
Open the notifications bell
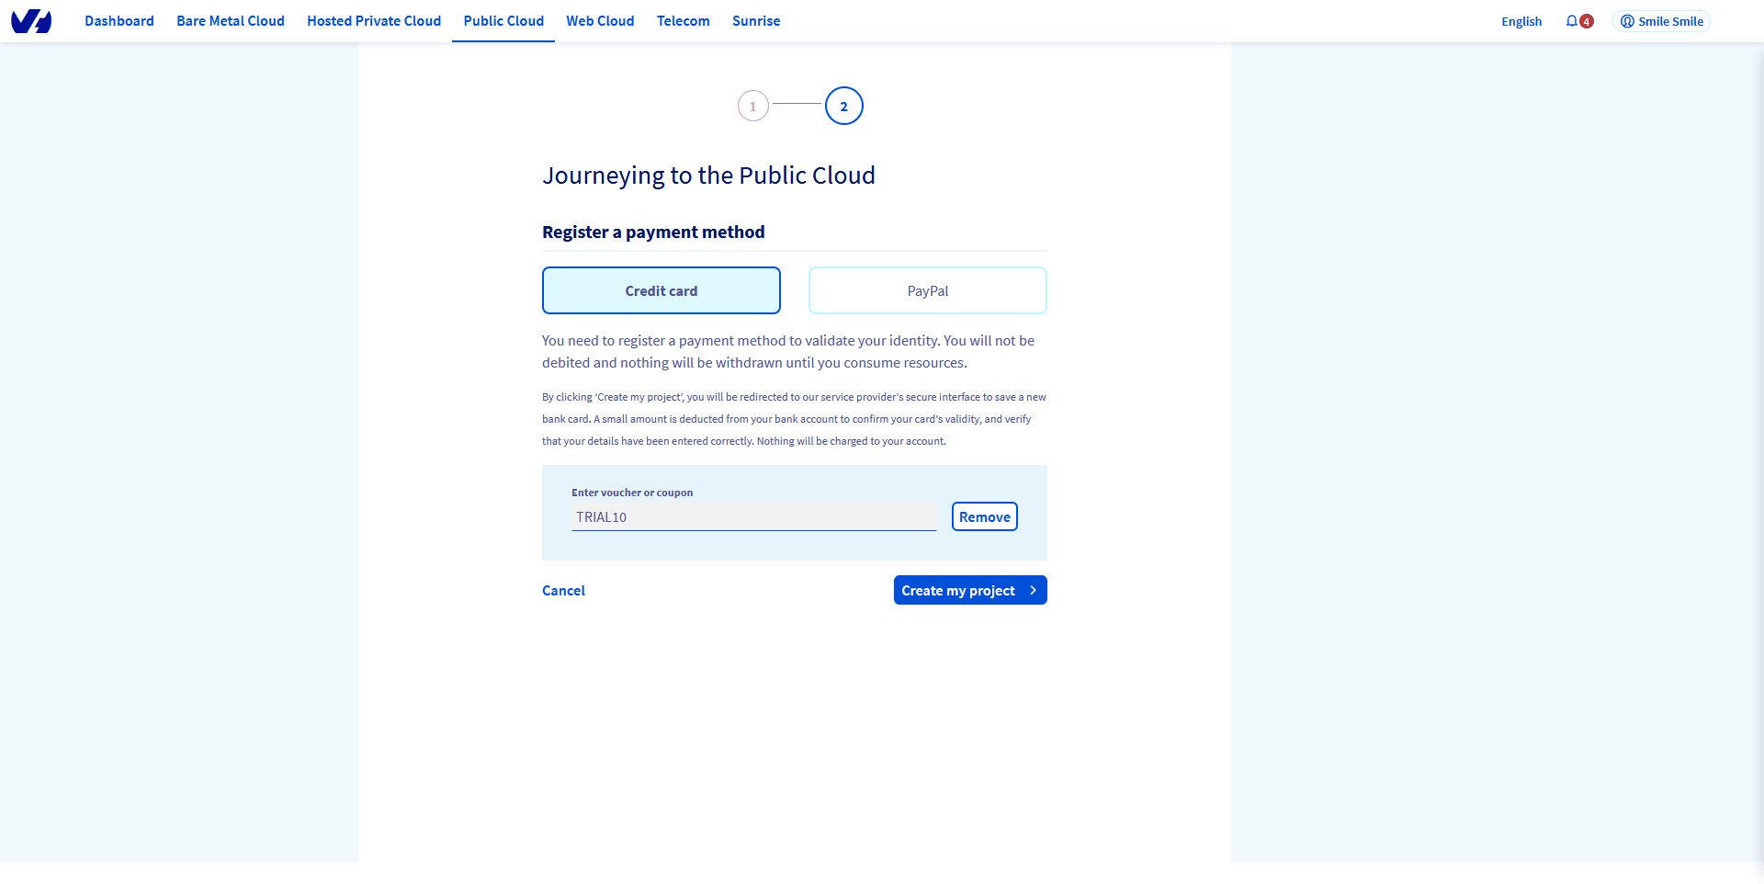[x=1571, y=21]
